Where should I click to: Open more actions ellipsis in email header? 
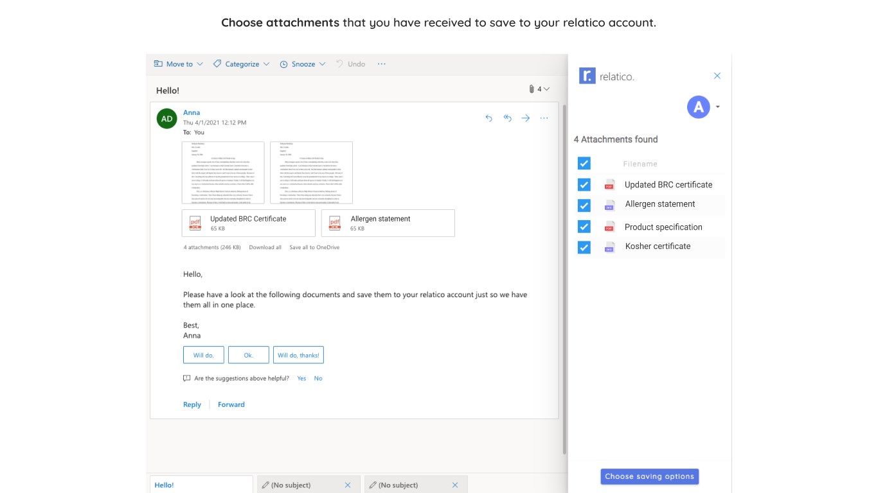[x=544, y=118]
